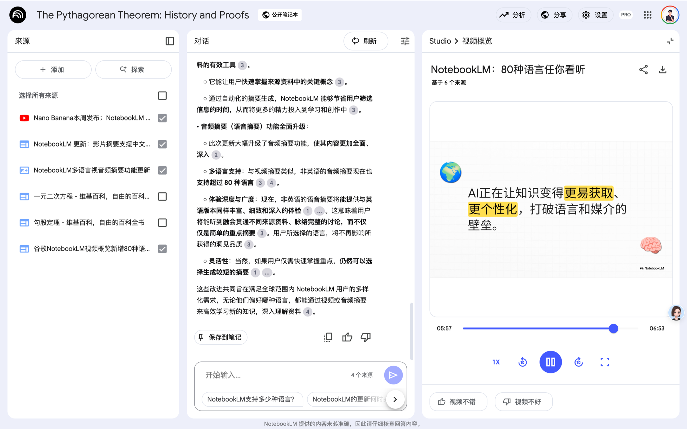Uncheck NotebookLM多语言视音频摘要功能更新 source

[162, 170]
